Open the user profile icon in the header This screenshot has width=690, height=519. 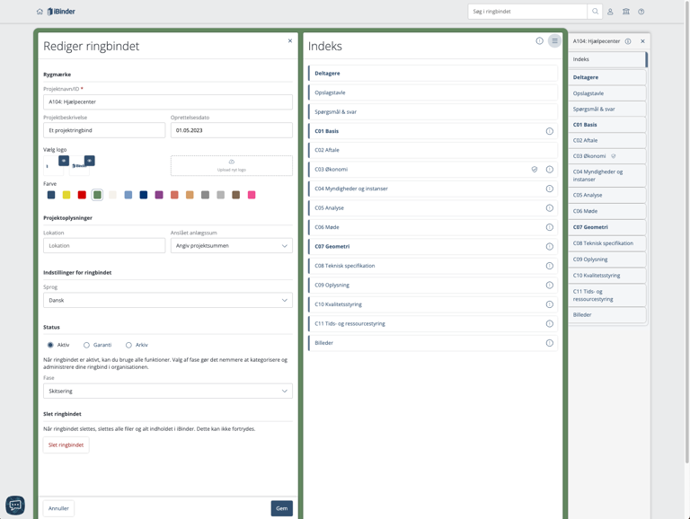click(x=610, y=12)
